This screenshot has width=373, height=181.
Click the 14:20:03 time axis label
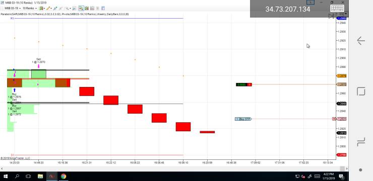tap(14, 163)
